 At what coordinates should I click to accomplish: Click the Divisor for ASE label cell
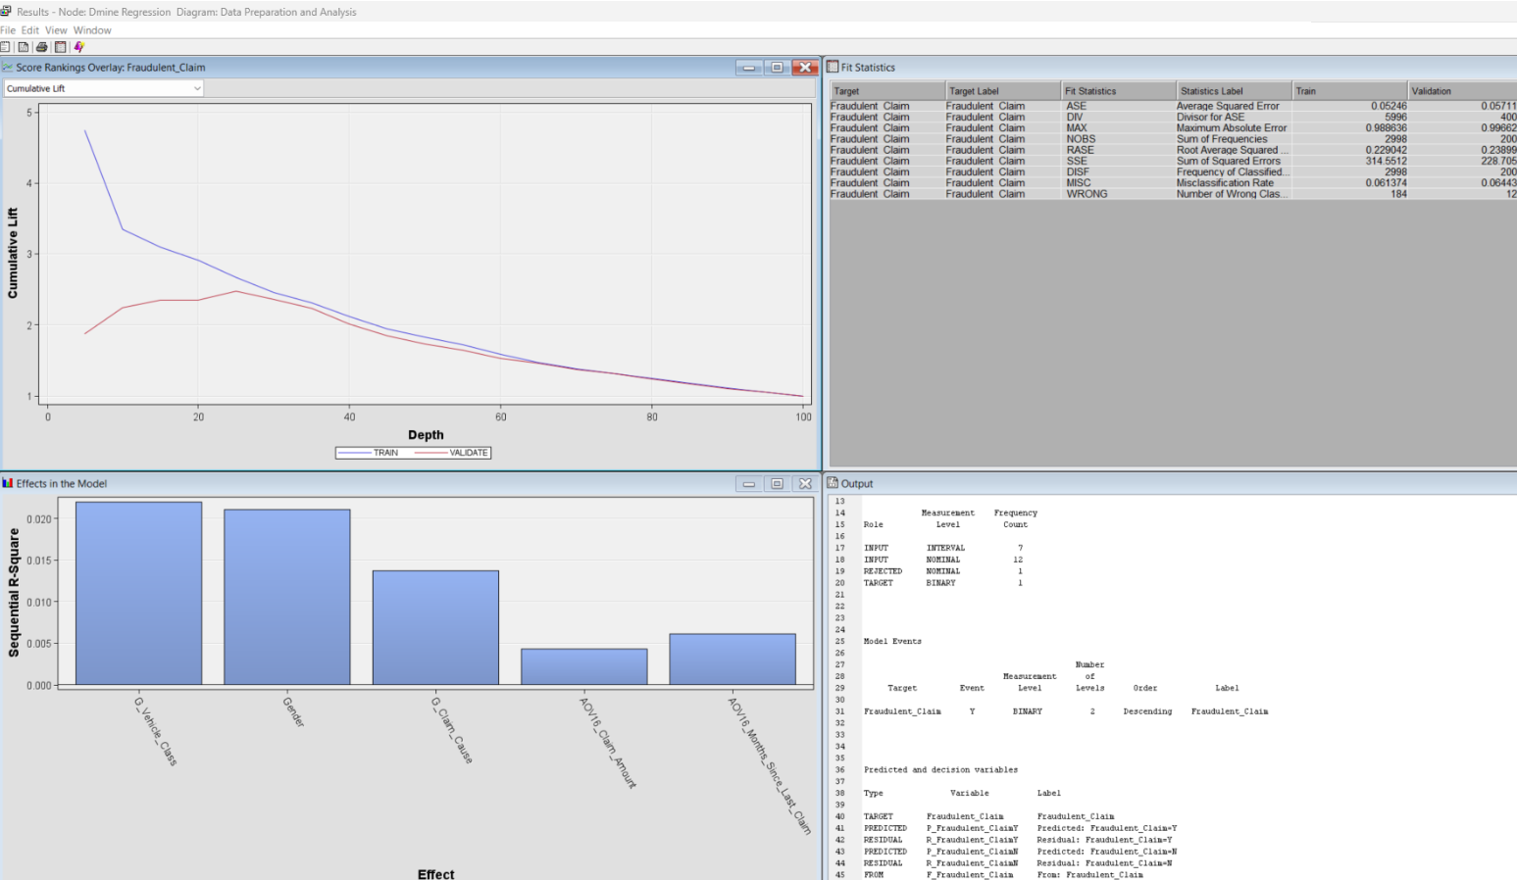(1234, 117)
